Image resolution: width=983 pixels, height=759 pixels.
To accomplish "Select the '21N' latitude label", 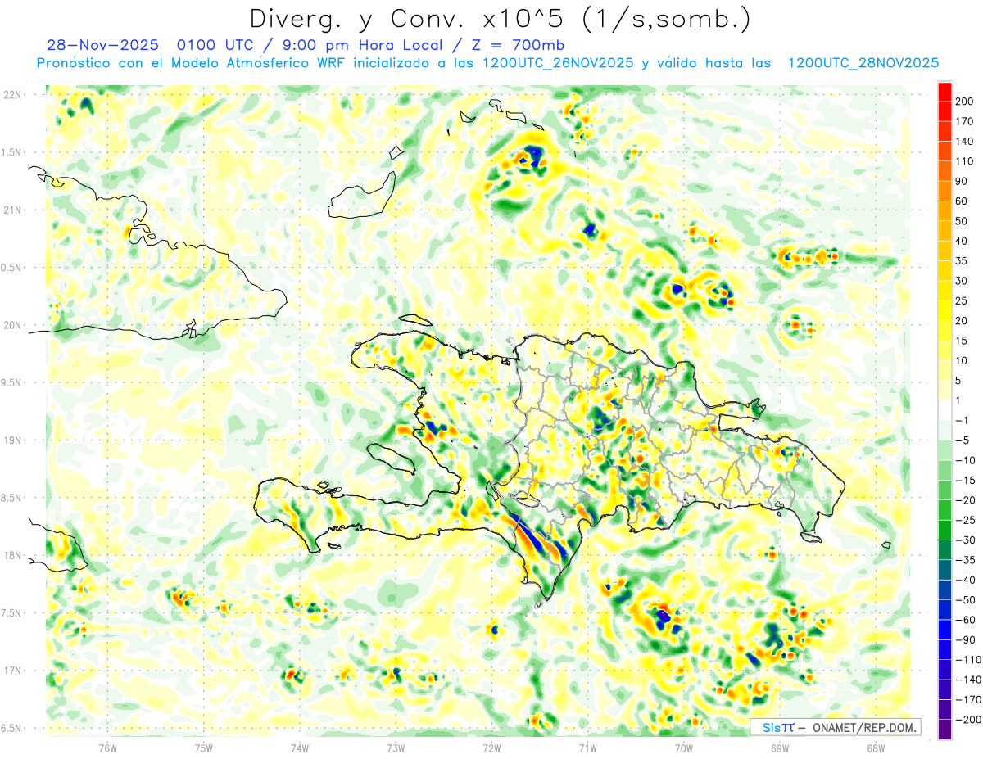I will coord(11,210).
